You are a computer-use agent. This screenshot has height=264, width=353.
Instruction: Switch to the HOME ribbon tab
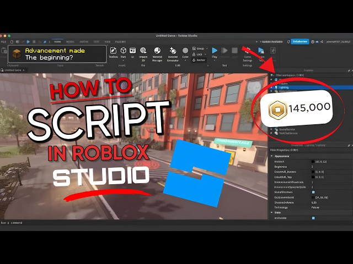[57, 42]
